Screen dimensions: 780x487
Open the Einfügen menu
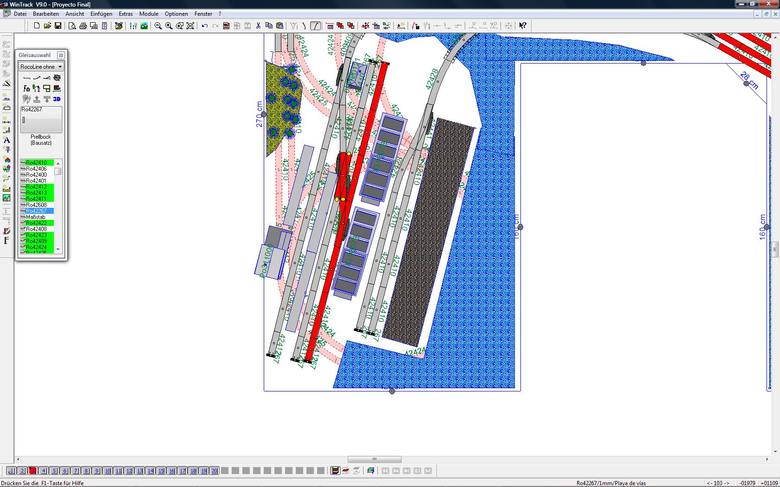point(101,14)
